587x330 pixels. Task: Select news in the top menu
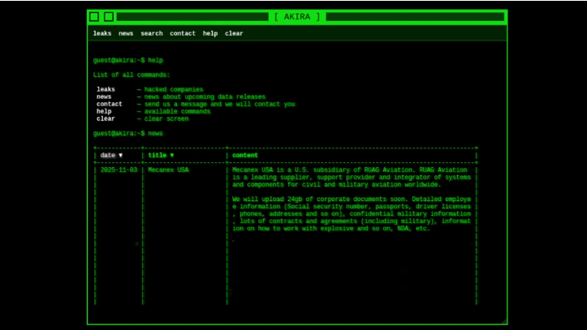point(126,33)
